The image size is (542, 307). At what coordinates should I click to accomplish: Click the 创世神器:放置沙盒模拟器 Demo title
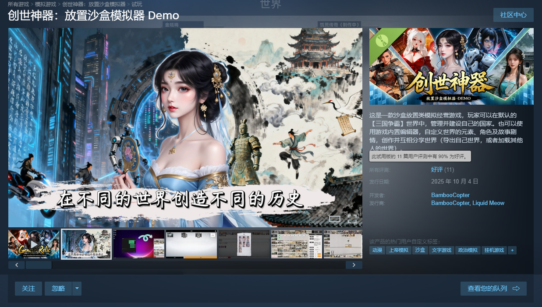tap(93, 15)
